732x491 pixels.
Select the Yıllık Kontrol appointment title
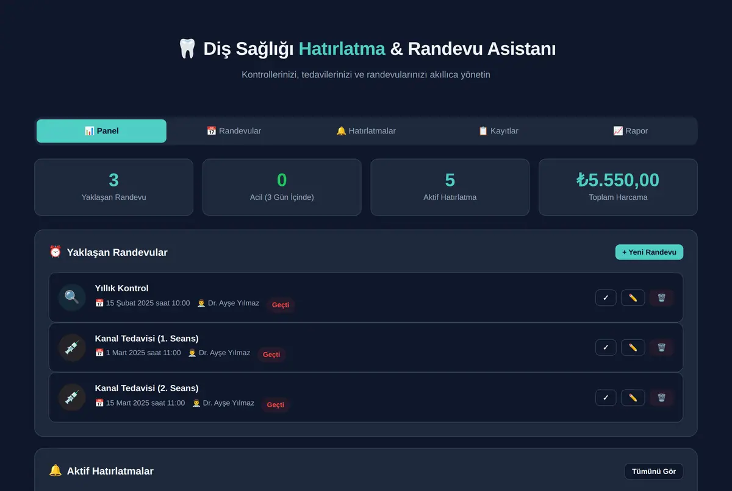(x=122, y=288)
